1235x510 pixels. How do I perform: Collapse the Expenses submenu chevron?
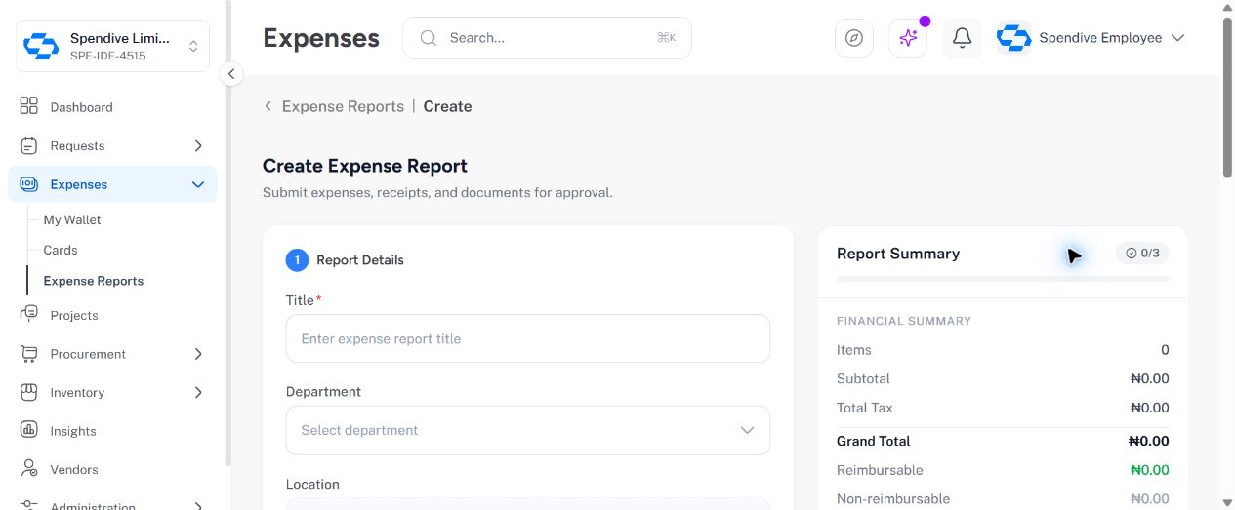pos(198,184)
